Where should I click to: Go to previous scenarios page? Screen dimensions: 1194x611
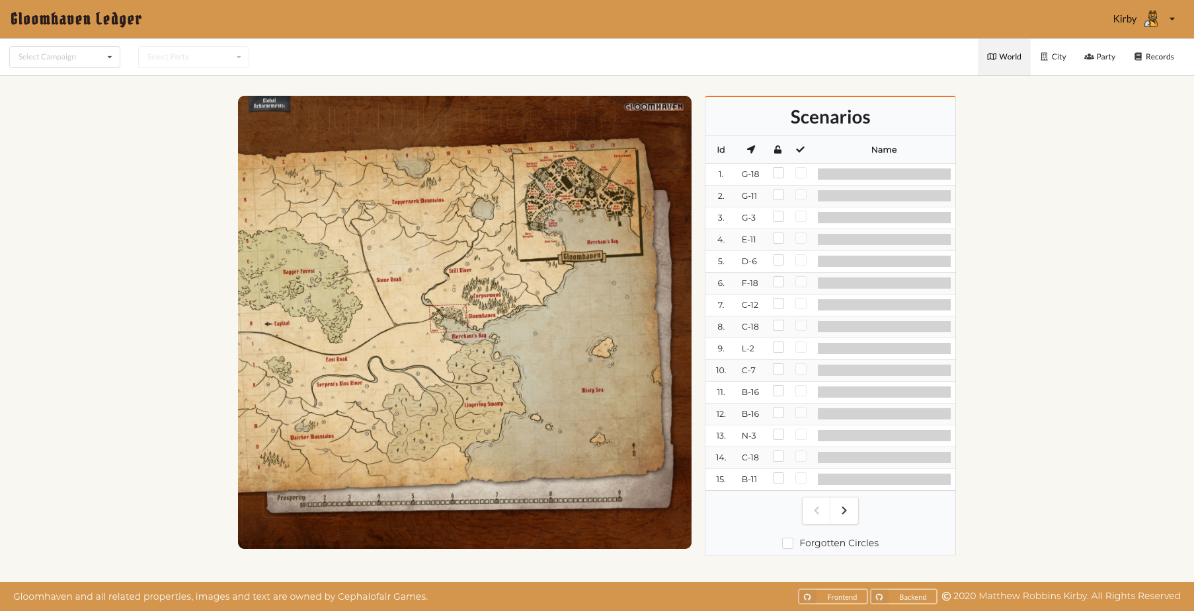816,511
